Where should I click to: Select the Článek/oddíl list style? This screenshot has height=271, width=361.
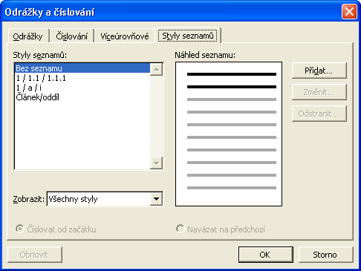(x=82, y=97)
